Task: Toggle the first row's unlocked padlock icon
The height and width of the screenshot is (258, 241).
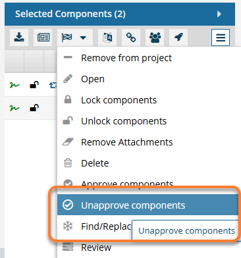Action: [x=34, y=85]
